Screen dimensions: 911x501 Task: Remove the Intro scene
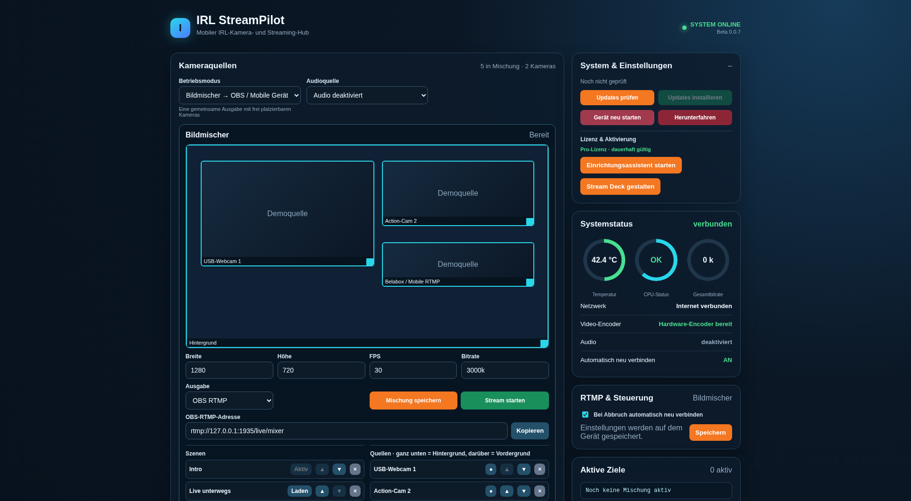(x=355, y=469)
